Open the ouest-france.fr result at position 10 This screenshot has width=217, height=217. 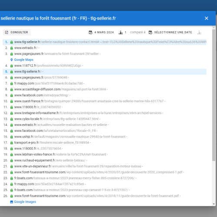pos(89,101)
